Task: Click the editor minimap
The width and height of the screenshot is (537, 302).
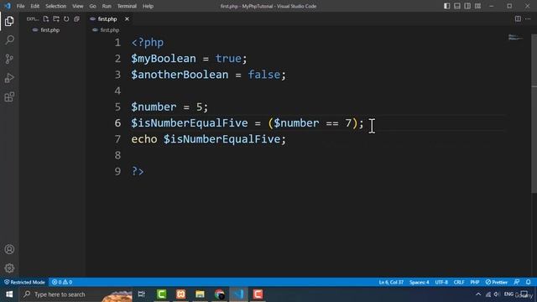Action: (x=515, y=38)
